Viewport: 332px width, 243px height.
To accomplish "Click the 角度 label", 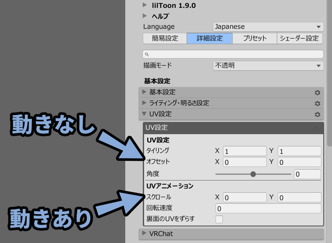I will point(153,174).
